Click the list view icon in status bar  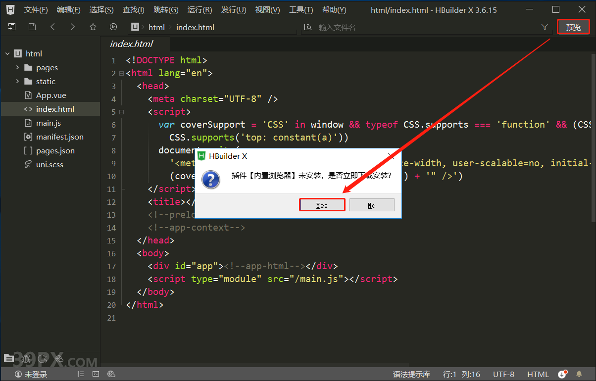coord(80,374)
